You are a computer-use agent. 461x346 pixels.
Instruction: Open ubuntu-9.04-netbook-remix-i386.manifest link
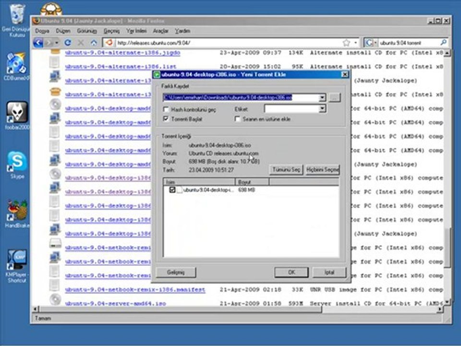(135, 289)
